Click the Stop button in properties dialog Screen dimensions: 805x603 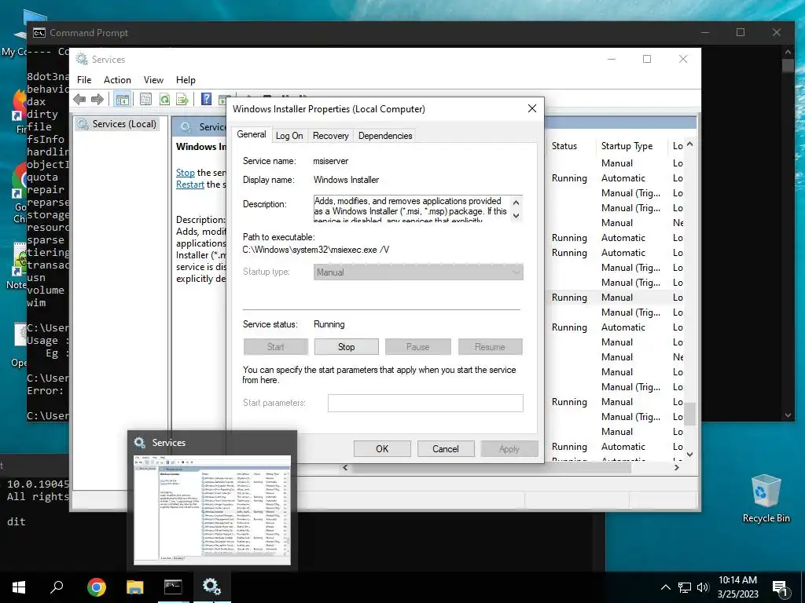click(x=346, y=347)
